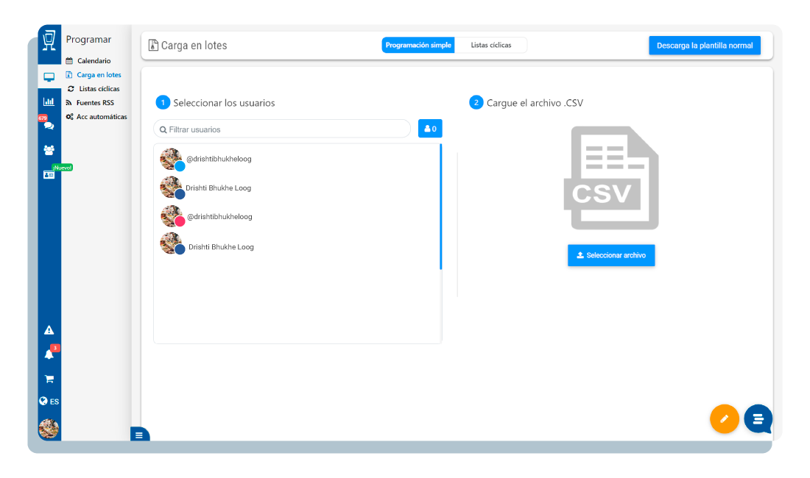Open the notifications bell icon

tap(49, 354)
